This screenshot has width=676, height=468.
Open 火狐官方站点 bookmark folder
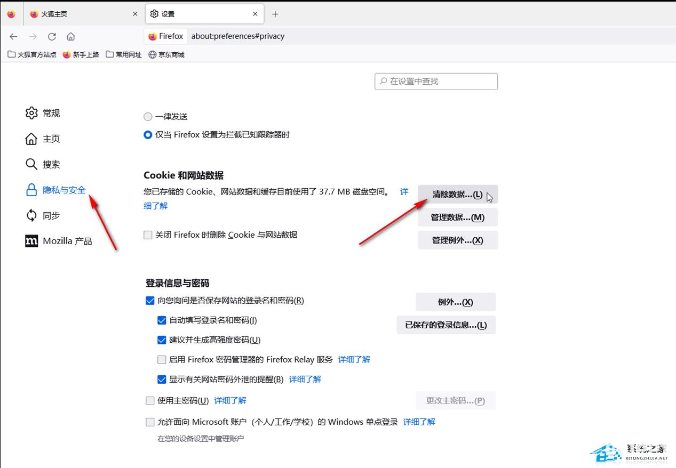point(32,54)
